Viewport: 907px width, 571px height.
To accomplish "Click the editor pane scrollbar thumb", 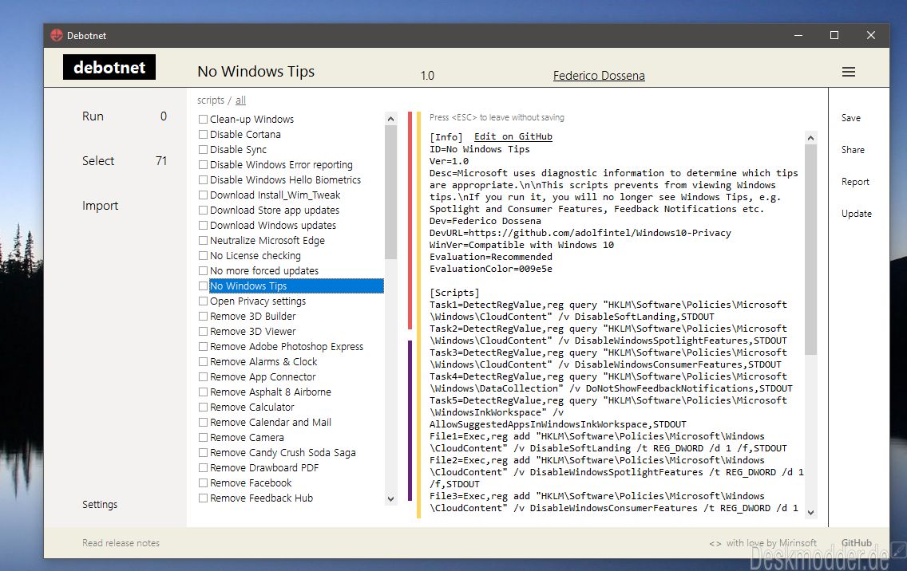I will pos(810,249).
